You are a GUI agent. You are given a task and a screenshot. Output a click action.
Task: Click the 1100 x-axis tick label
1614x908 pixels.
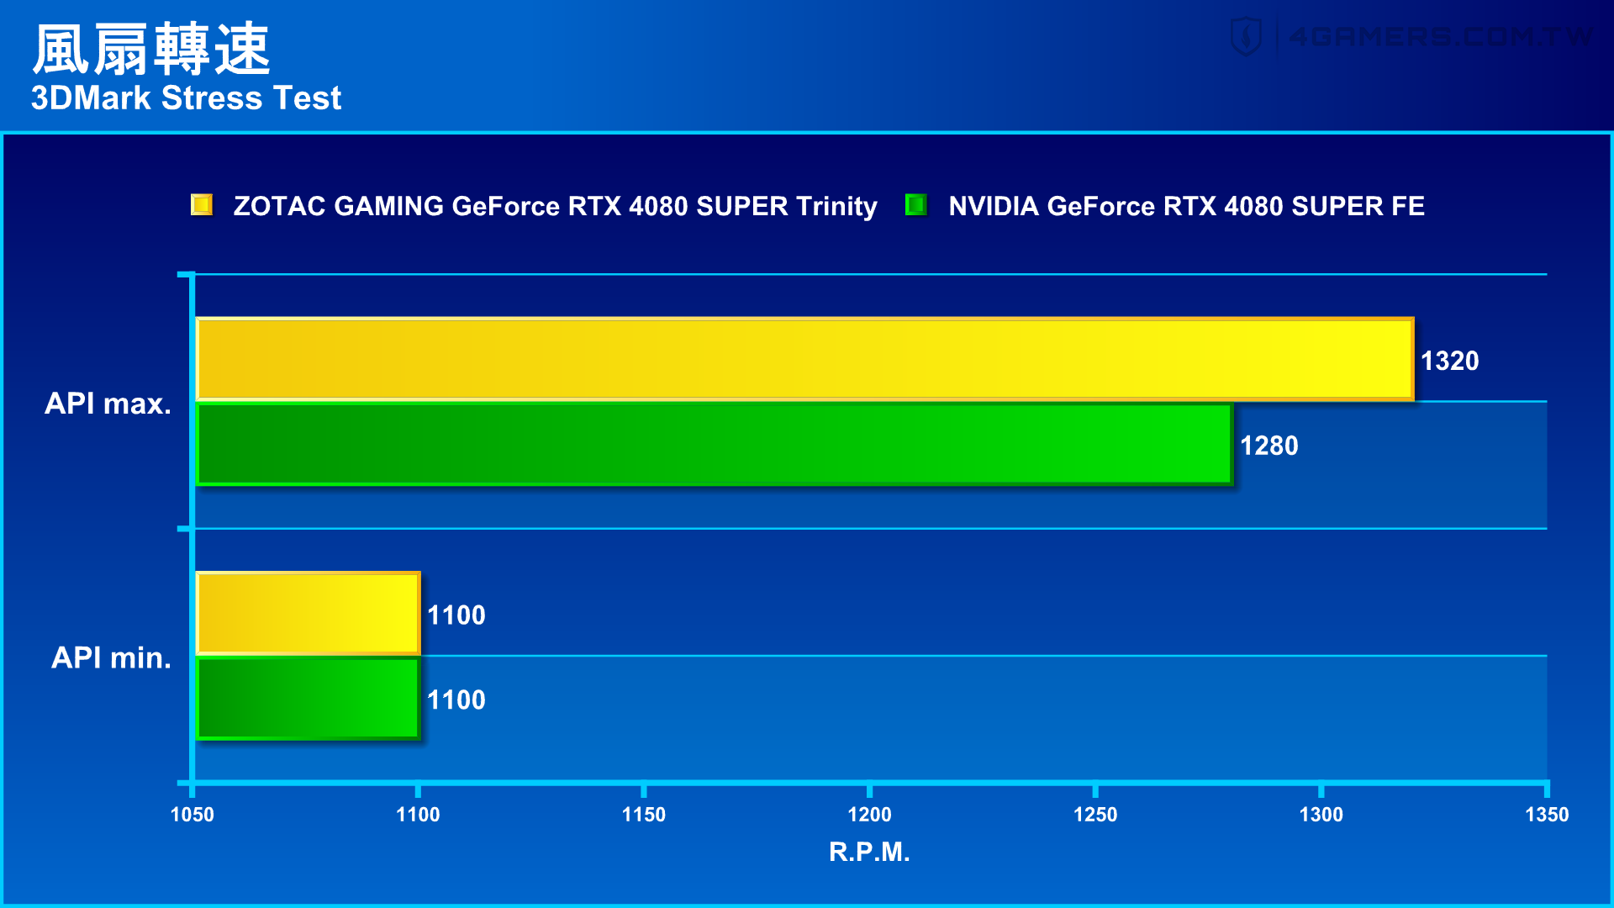pyautogui.click(x=418, y=815)
